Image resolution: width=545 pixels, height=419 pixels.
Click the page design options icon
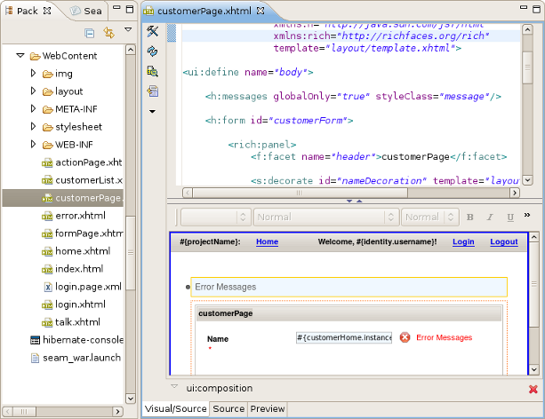(152, 71)
